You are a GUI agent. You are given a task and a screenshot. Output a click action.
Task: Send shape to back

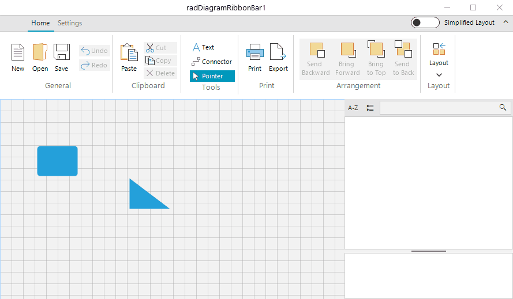coord(403,59)
